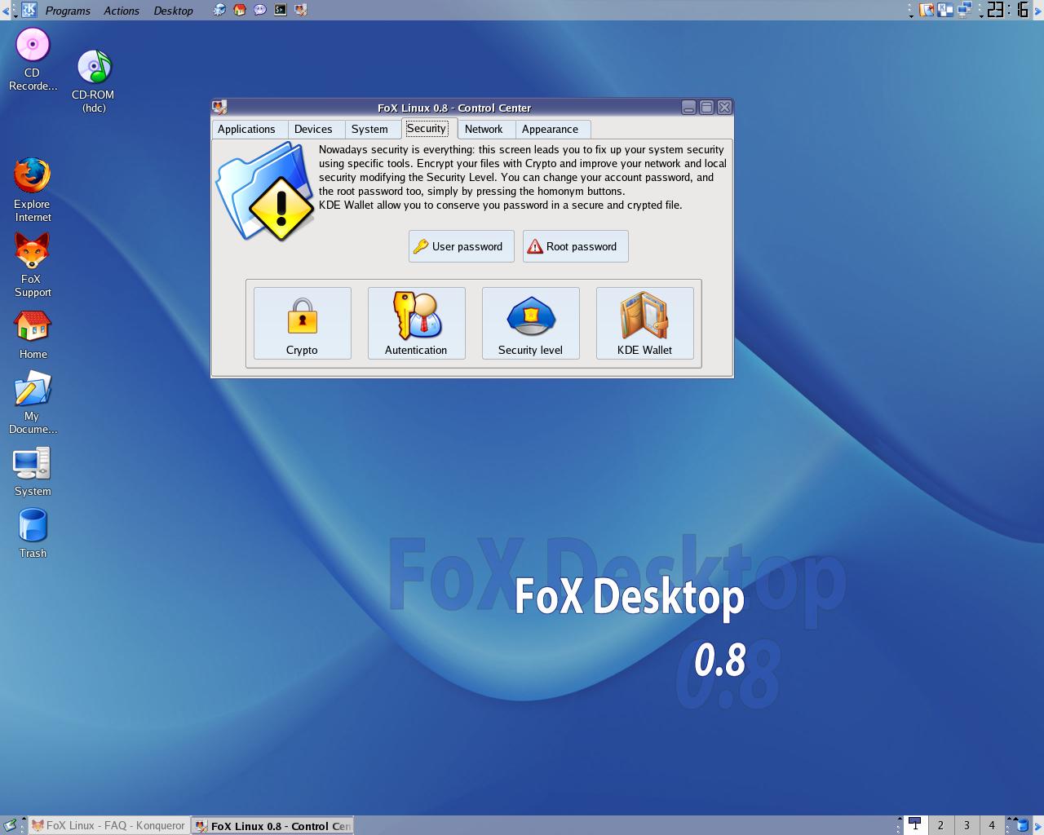Switch to FoX Linux FAQ Konqueror taskbar entry
Image resolution: width=1044 pixels, height=835 pixels.
pos(109,825)
